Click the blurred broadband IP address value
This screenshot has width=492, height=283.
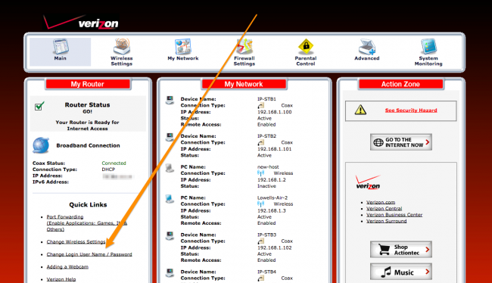point(118,176)
